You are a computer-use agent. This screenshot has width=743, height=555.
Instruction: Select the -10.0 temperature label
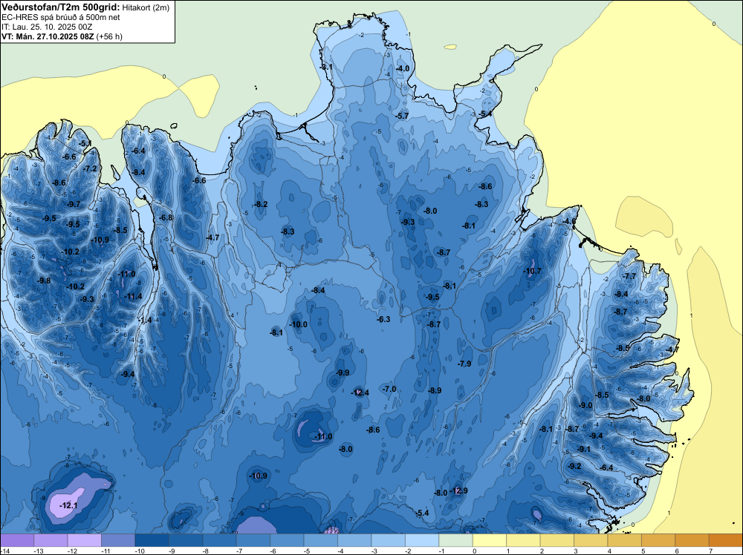[299, 324]
